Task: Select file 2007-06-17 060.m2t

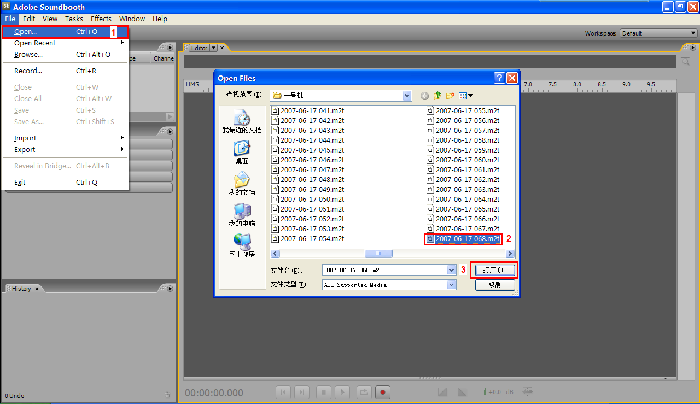Action: coord(463,160)
